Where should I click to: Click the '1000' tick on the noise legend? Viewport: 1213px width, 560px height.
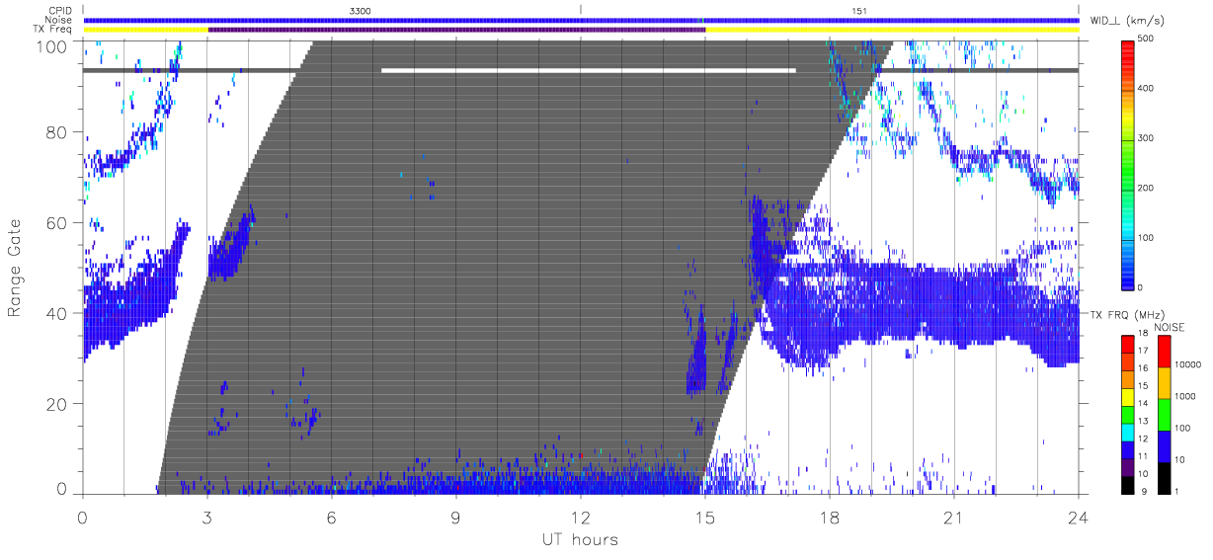[x=1184, y=396]
